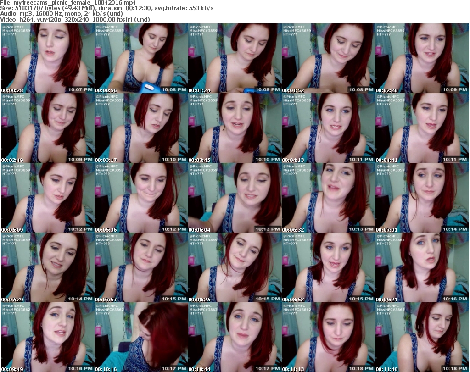Select the thumbnail stamped 00:01:24
Image resolution: width=470 pixels, height=372 pixels.
(235, 58)
